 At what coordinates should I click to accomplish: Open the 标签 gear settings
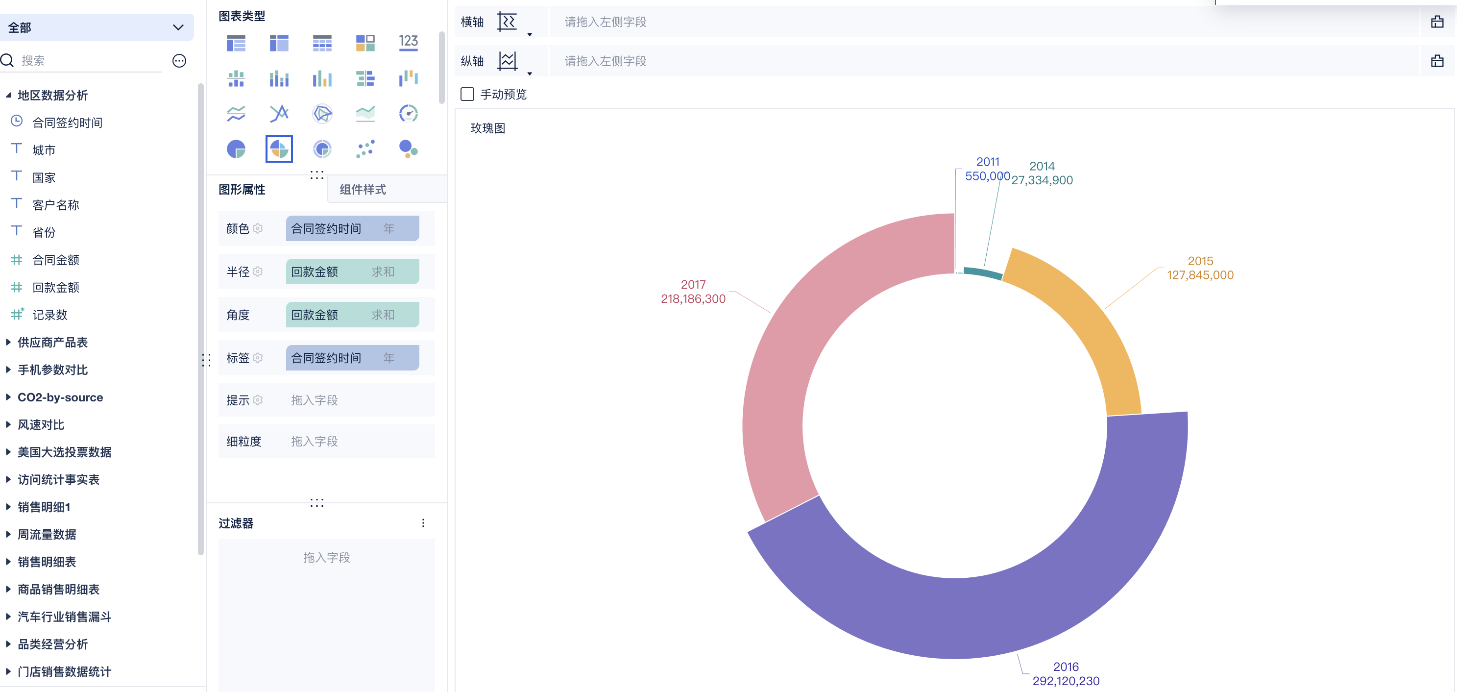coord(258,358)
